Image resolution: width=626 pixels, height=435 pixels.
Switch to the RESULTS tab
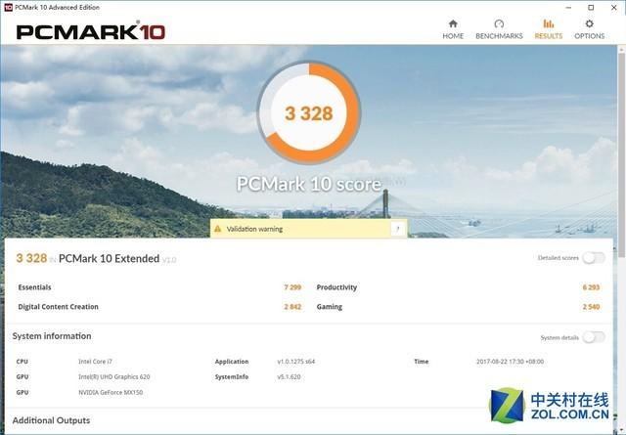click(x=548, y=29)
